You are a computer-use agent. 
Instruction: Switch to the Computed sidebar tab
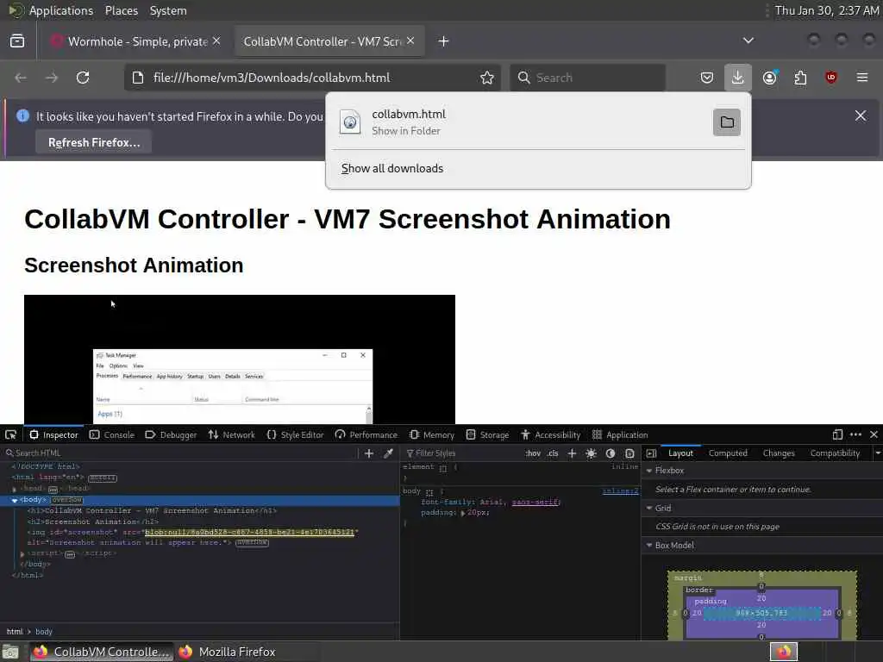[x=728, y=453]
